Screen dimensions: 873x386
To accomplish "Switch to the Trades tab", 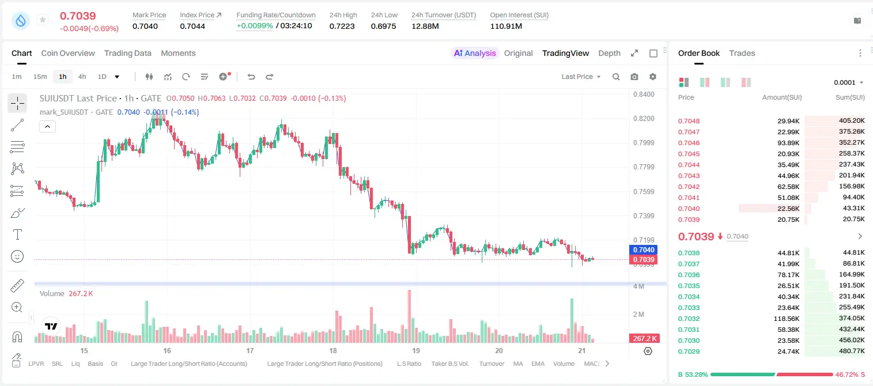I will click(742, 53).
